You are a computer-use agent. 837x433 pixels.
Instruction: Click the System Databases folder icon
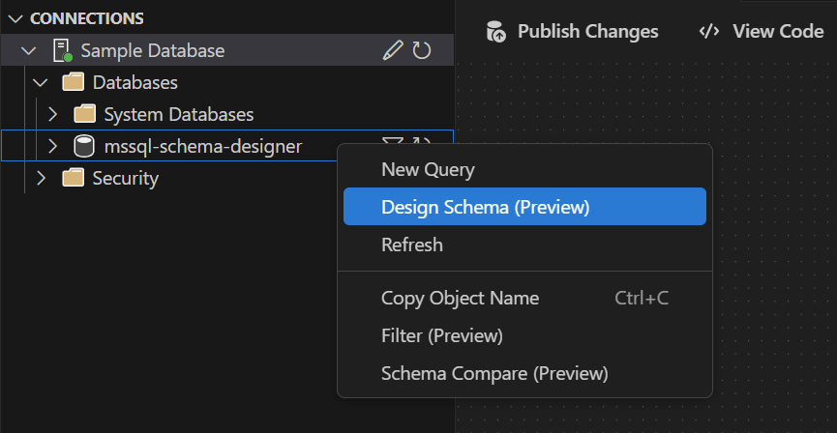tap(84, 114)
